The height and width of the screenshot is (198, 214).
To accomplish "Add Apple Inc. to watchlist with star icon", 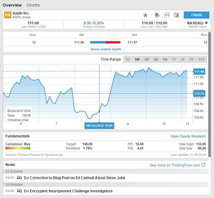I will (145, 15).
